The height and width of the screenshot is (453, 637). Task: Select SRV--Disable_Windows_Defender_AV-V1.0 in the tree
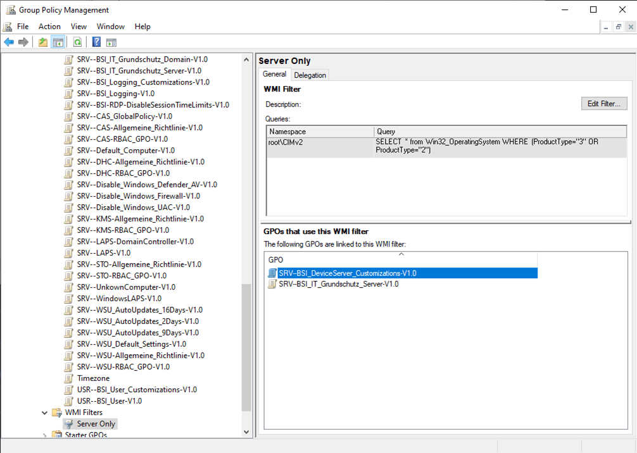(147, 184)
